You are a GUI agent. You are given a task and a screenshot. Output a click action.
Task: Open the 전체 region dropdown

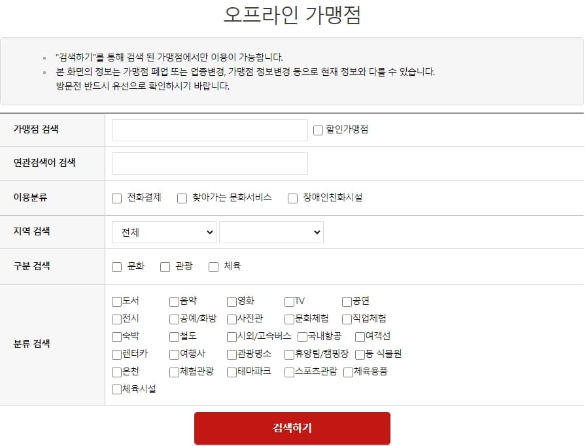[x=164, y=232]
